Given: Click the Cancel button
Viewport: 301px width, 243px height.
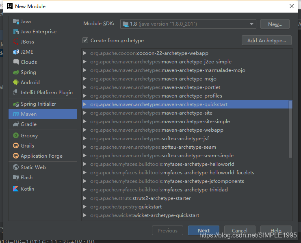Looking at the screenshot, I should click(240, 230).
